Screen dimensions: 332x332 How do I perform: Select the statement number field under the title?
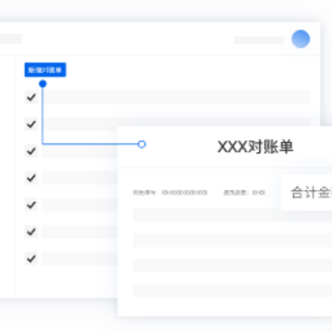point(170,193)
